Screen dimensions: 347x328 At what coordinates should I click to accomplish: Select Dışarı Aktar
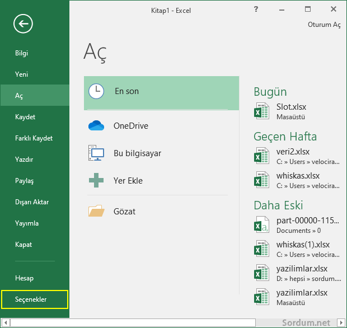pos(35,202)
